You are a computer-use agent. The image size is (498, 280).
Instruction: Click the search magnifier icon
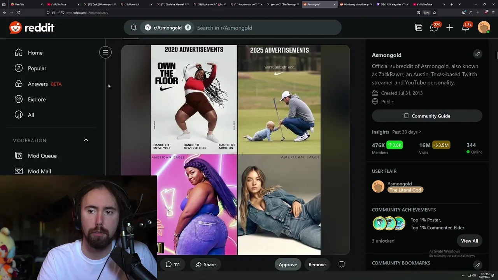[134, 28]
